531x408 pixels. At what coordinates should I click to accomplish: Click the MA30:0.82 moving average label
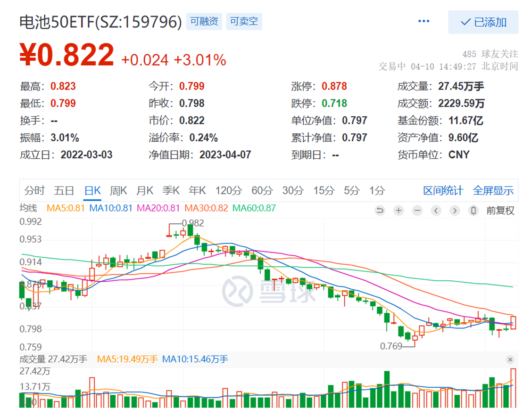coord(206,208)
